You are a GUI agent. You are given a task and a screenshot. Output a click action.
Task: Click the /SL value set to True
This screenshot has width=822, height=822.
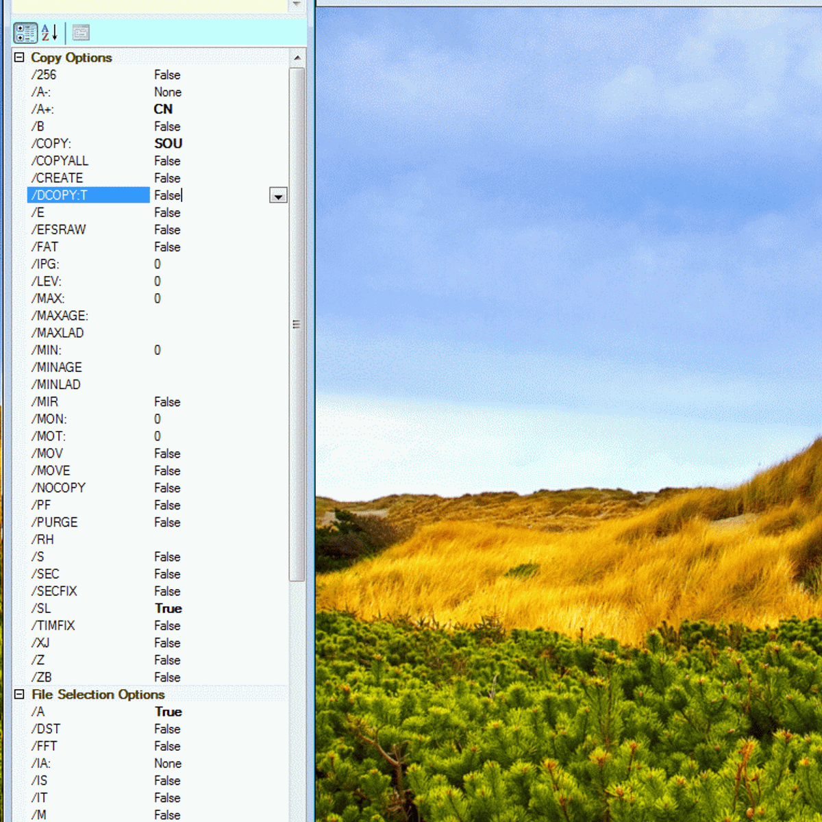[x=169, y=609]
